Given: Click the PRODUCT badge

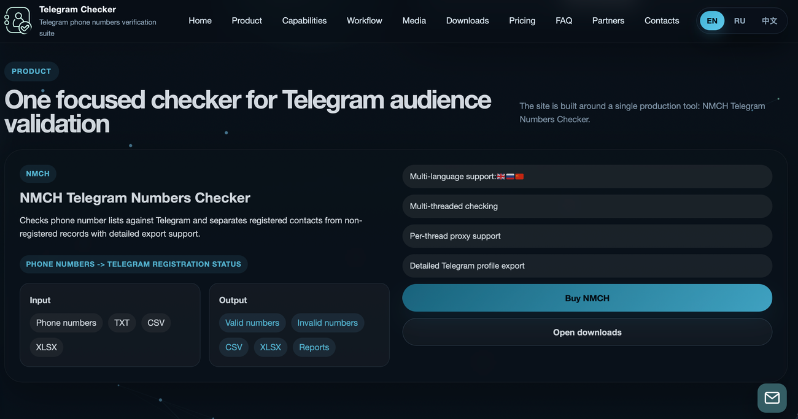Looking at the screenshot, I should (31, 71).
